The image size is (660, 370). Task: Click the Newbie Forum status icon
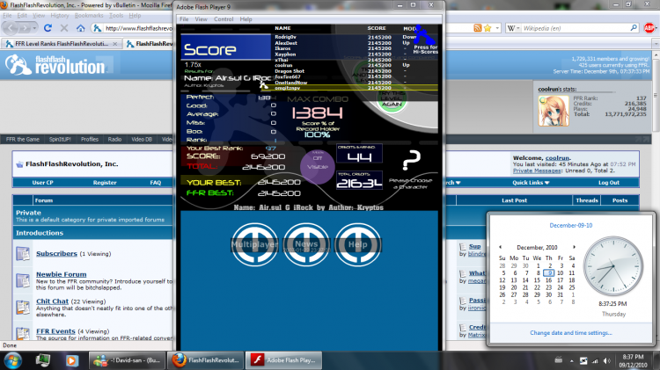pyautogui.click(x=23, y=280)
